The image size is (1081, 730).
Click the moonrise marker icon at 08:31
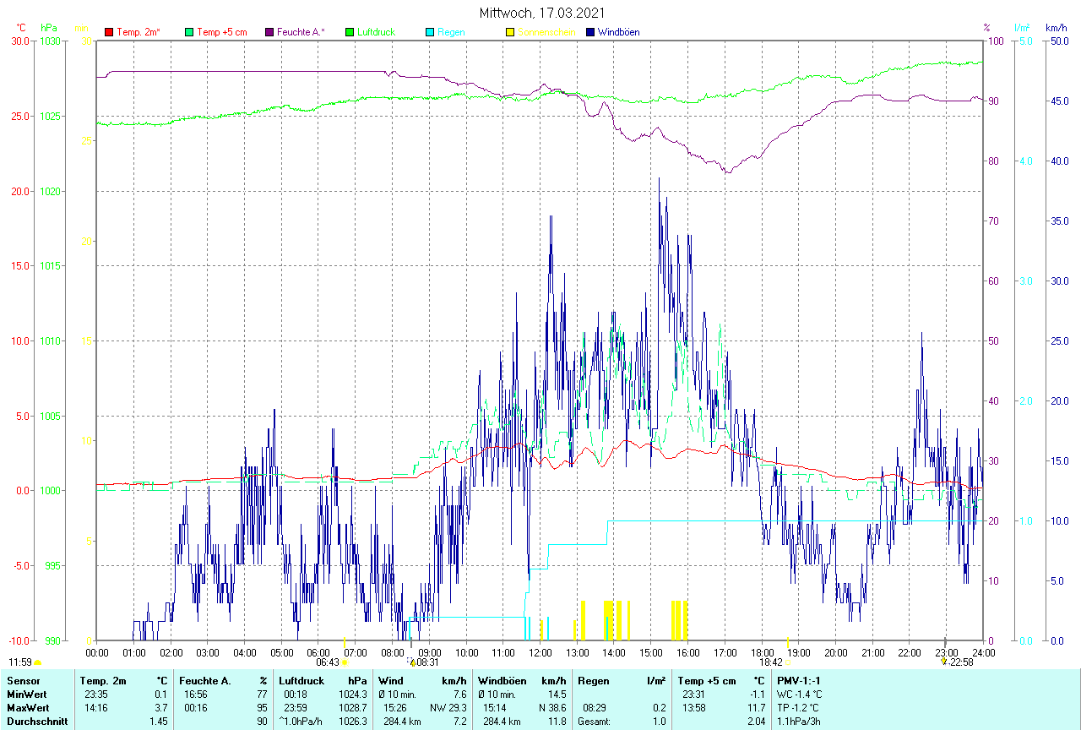click(x=412, y=662)
